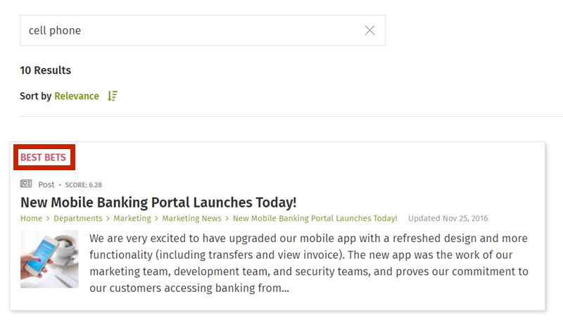Click the chevron after Departments breadcrumb
The height and width of the screenshot is (325, 563).
108,219
